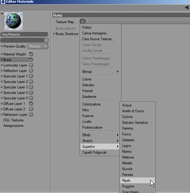
Task: Toggle the Bump Shadows option
Action: tap(67, 34)
